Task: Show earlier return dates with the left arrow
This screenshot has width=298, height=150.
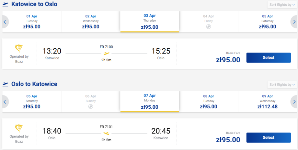Action: (5, 102)
